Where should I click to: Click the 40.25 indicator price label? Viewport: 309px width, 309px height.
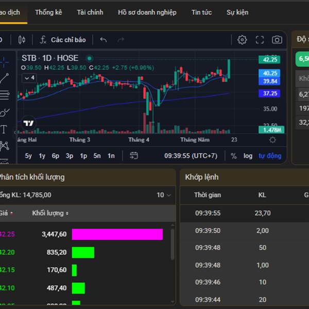[x=269, y=73]
